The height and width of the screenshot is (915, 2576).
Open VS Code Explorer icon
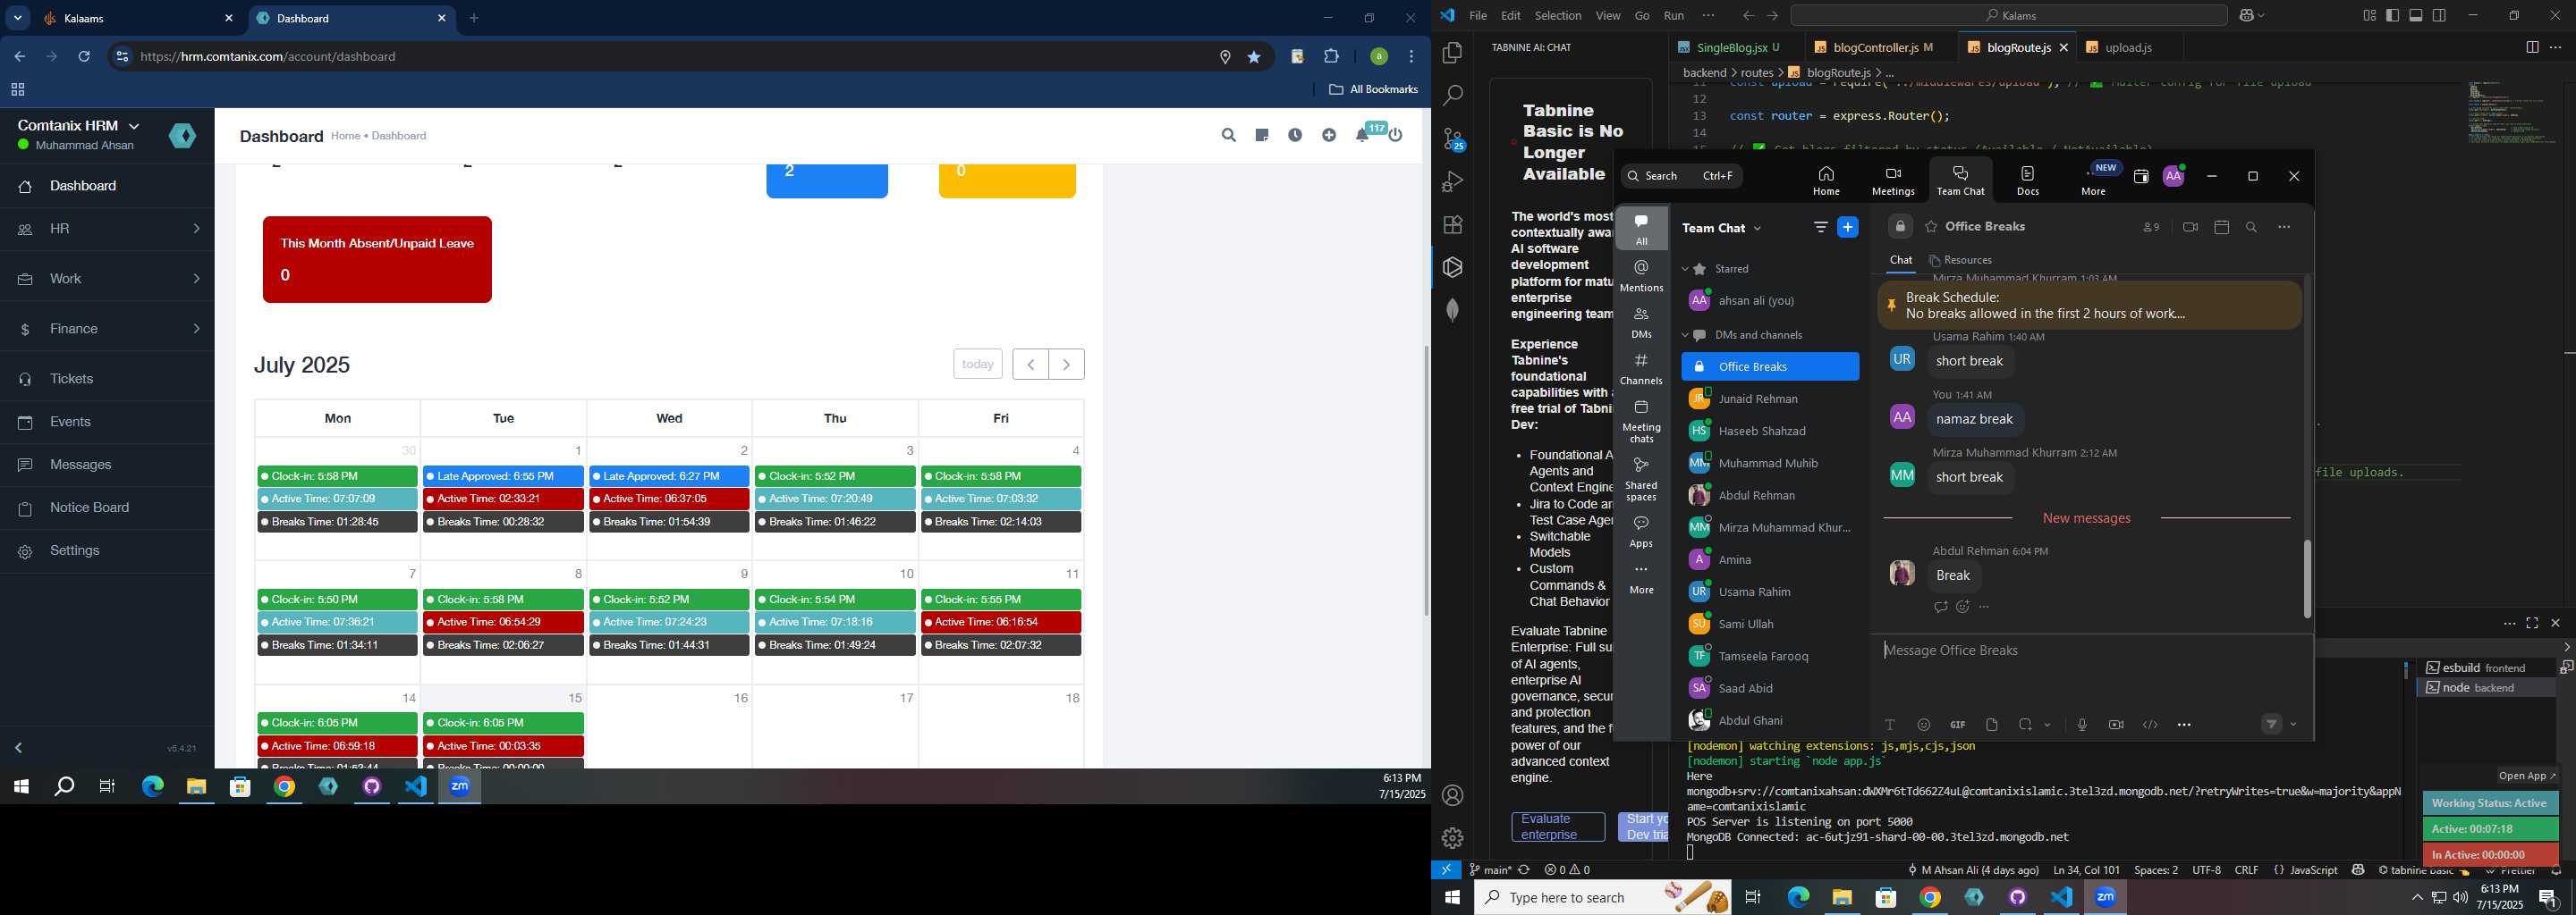(x=1453, y=52)
